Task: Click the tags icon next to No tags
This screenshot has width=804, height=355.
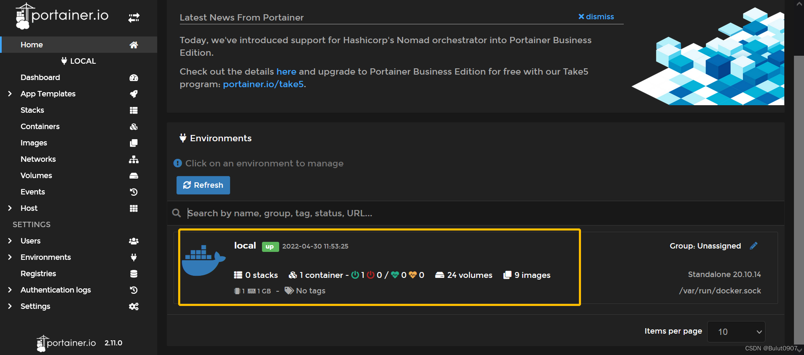Action: (289, 290)
